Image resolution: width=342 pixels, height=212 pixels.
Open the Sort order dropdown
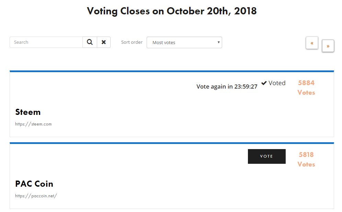pos(184,42)
